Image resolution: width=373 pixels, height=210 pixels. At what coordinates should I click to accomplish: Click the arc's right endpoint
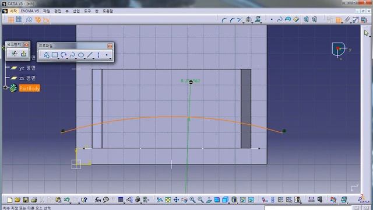coord(284,131)
